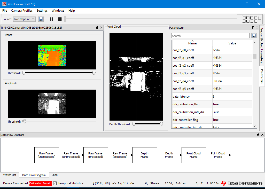This screenshot has height=189, width=265.
Task: Switch to the Logs tab
Action: coord(54,175)
